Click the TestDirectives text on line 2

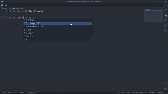point(33,11)
